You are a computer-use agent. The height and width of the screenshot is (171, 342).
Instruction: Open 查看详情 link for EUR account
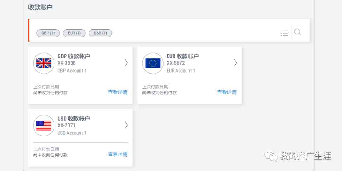pyautogui.click(x=227, y=92)
